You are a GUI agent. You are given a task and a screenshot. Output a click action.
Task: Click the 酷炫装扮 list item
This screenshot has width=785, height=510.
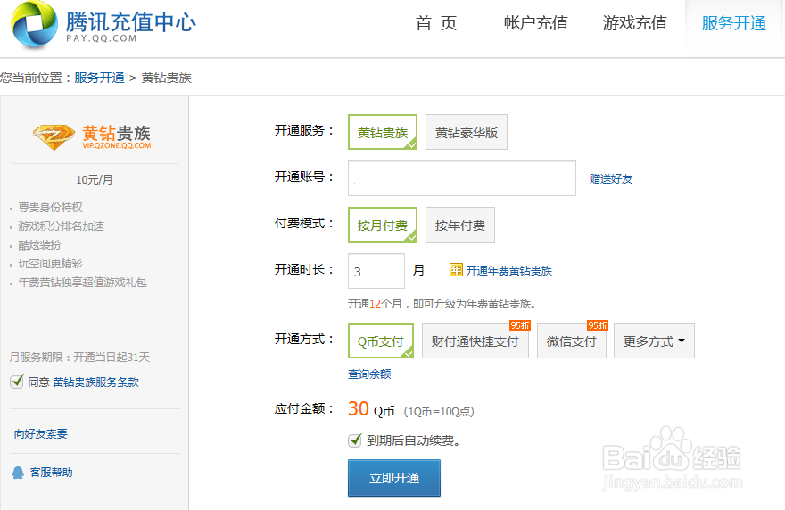point(39,245)
